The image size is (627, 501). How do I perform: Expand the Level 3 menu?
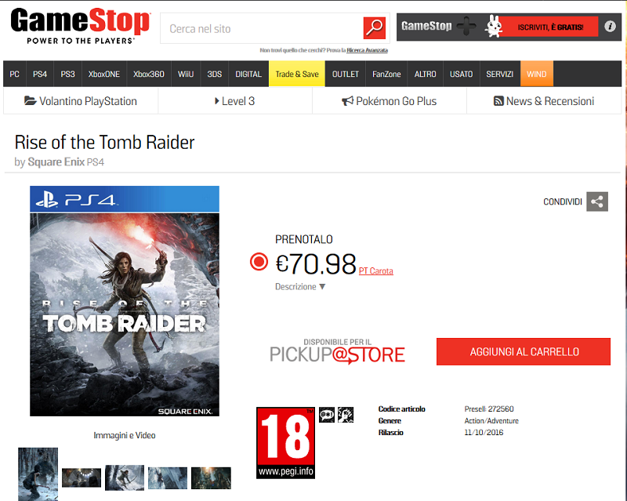[x=234, y=101]
